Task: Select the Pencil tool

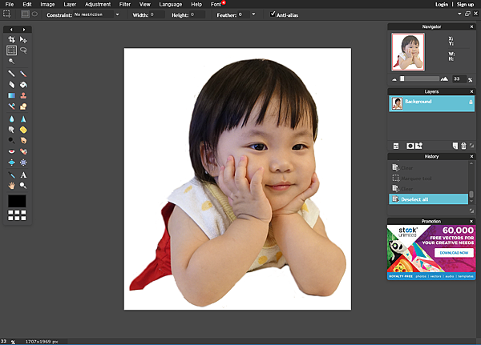Action: point(11,74)
